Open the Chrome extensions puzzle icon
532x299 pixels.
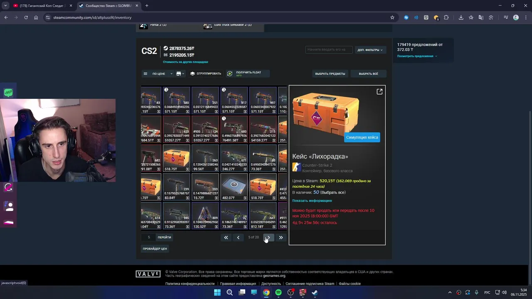(x=446, y=17)
